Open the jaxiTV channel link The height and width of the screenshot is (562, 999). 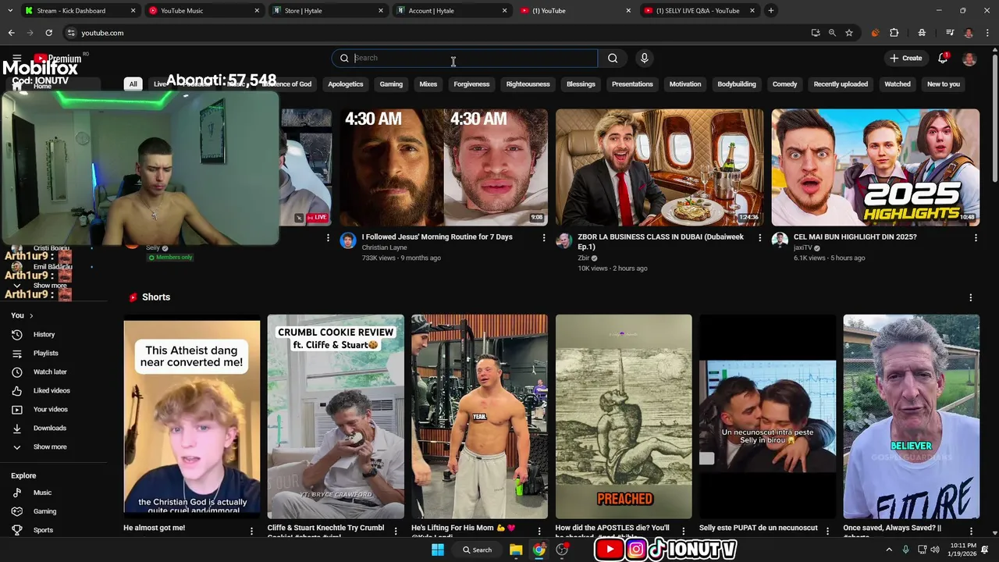(x=803, y=247)
